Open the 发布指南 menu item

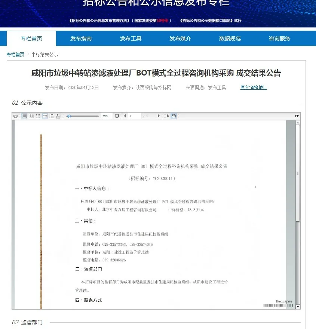click(x=81, y=39)
